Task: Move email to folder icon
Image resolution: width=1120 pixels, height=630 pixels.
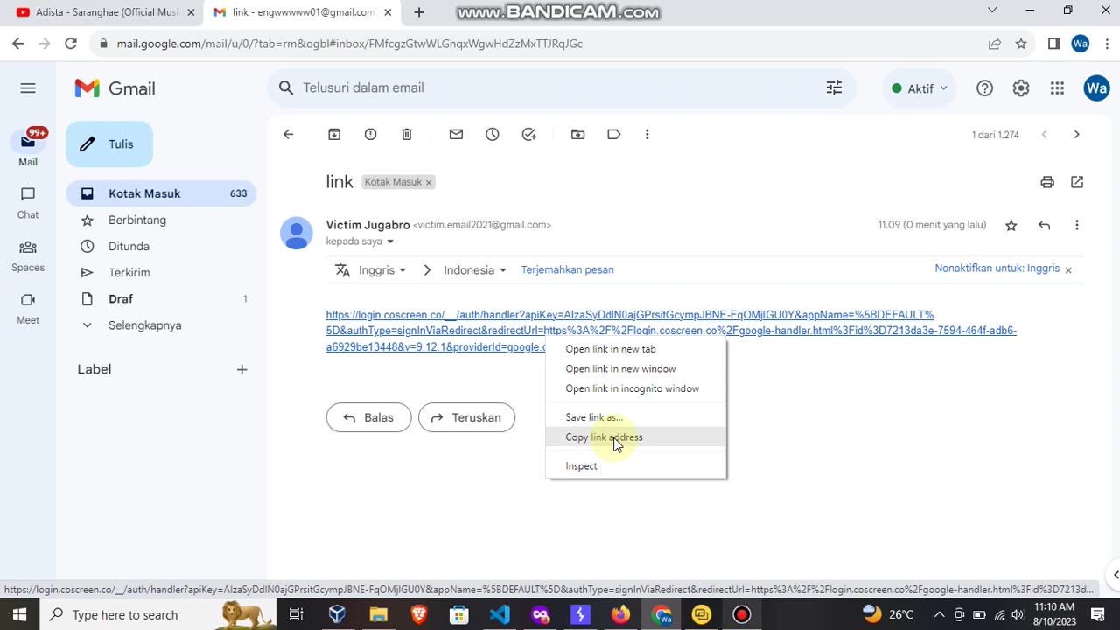Action: (x=577, y=134)
